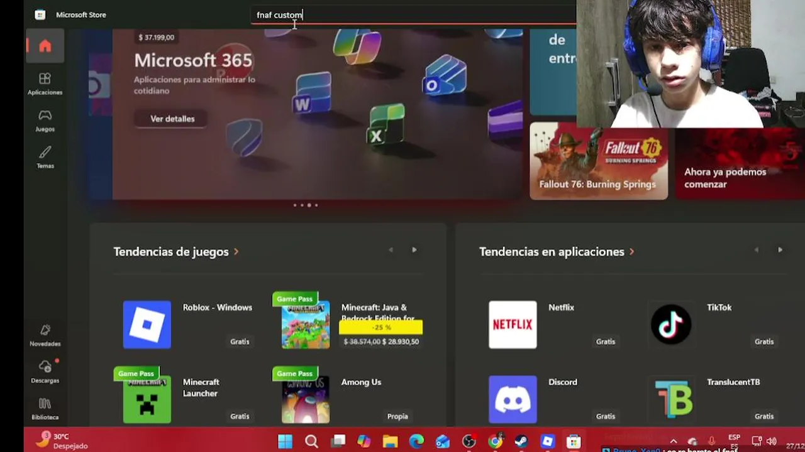Viewport: 805px width, 452px height.
Task: Open volume control in system tray
Action: pyautogui.click(x=772, y=441)
